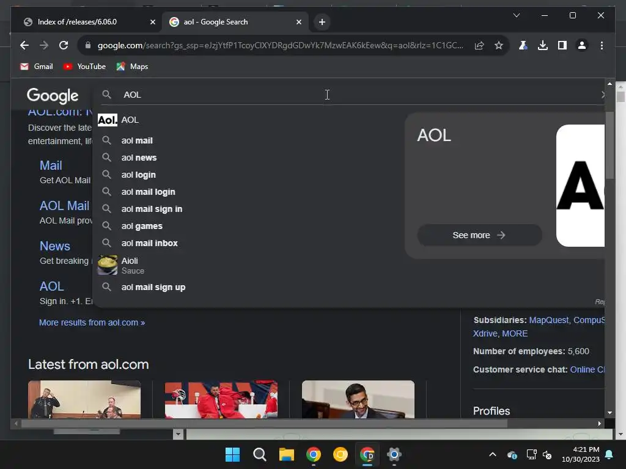Click the muted volume tray icon
626x469 pixels.
(x=547, y=454)
